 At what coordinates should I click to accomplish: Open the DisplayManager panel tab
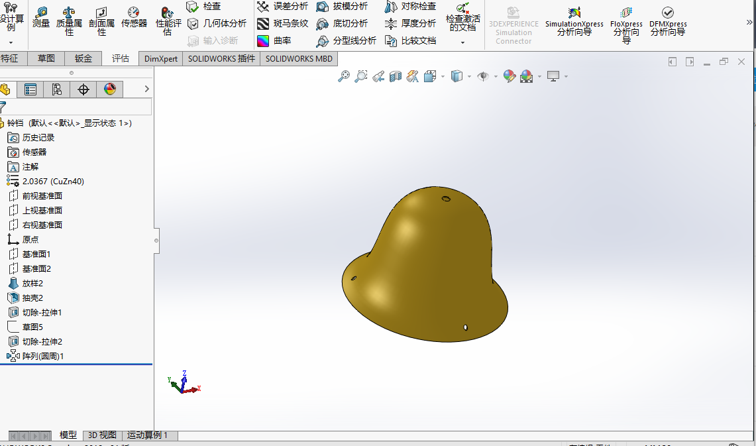click(x=110, y=89)
